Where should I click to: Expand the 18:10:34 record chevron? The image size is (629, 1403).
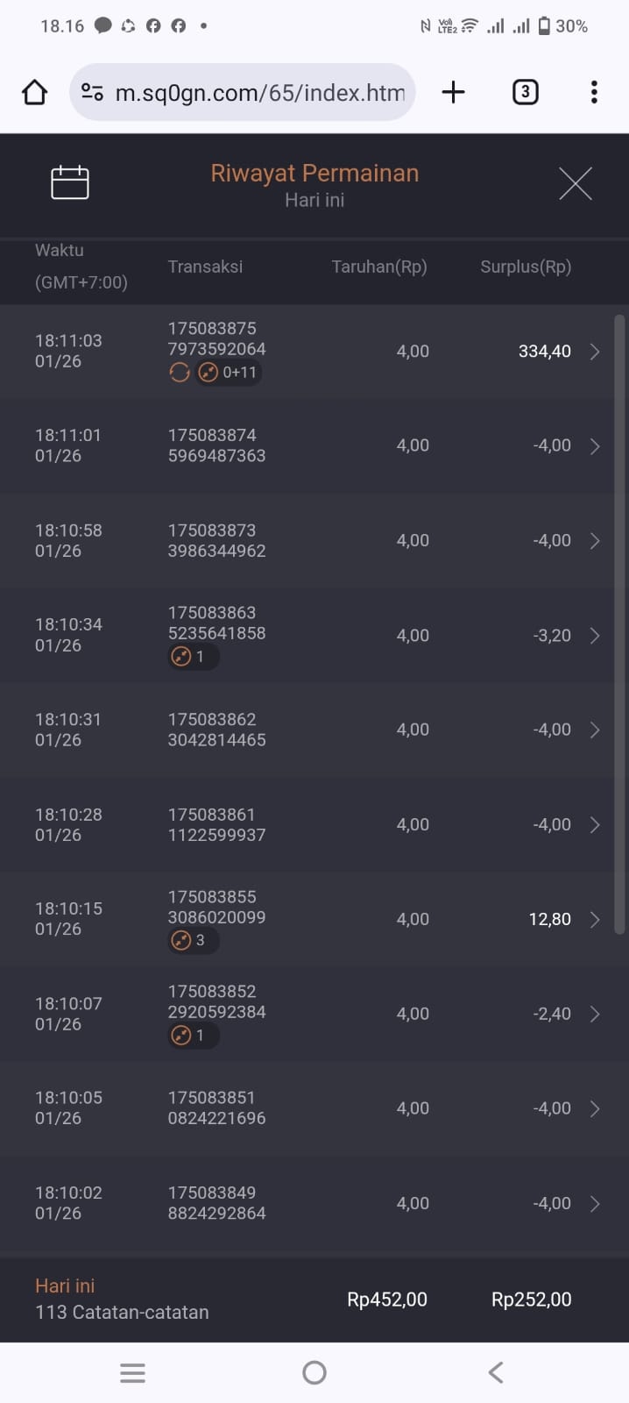[x=595, y=636]
